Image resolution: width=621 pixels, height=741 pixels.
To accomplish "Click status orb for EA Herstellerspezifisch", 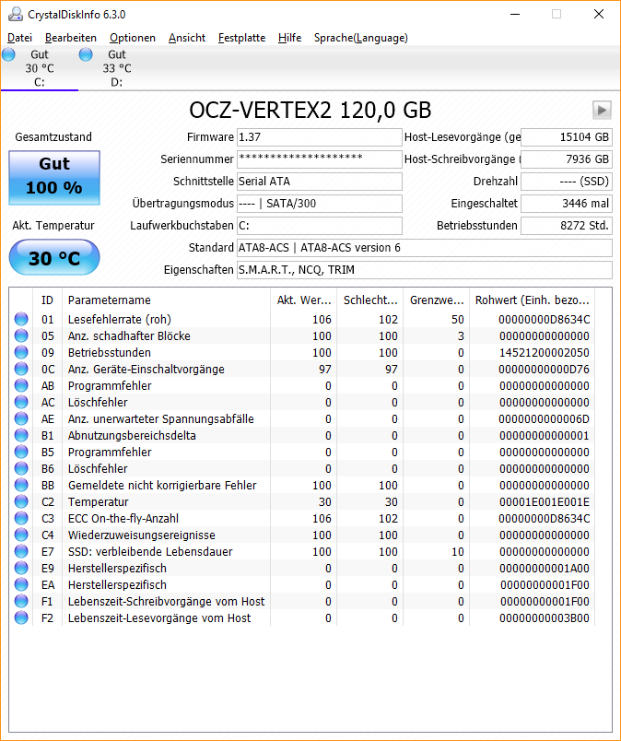I will pos(21,584).
